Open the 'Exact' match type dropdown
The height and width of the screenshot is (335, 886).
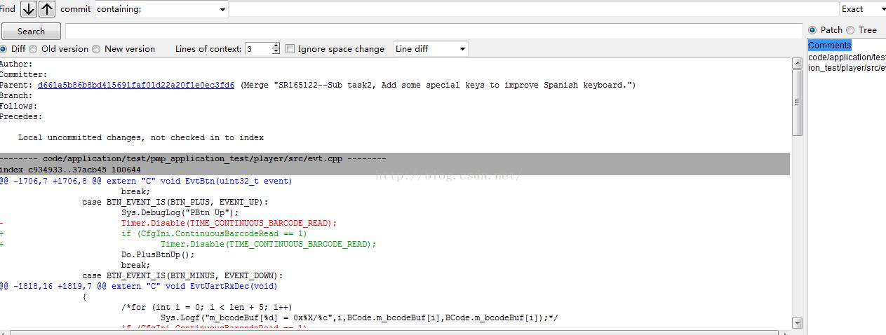point(863,9)
